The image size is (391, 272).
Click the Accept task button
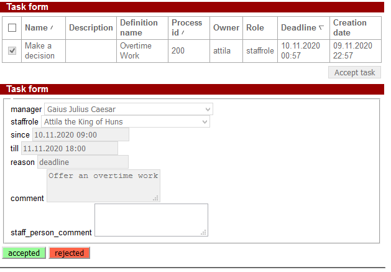[x=354, y=73]
